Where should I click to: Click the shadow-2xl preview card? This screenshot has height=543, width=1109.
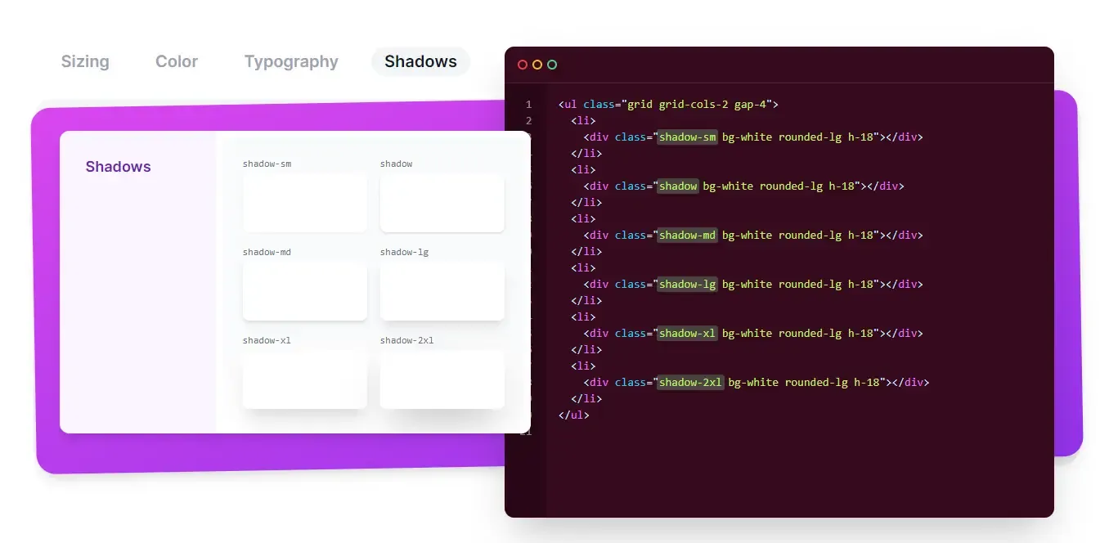442,379
